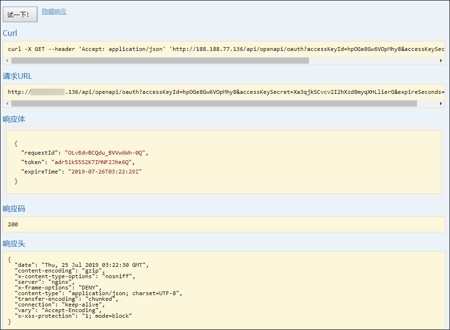The height and width of the screenshot is (330, 450).
Task: Click the 200 response code
Action: [13, 224]
